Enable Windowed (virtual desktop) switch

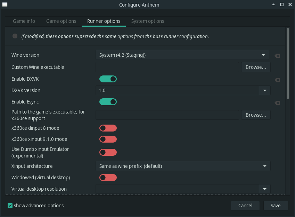[x=108, y=178]
